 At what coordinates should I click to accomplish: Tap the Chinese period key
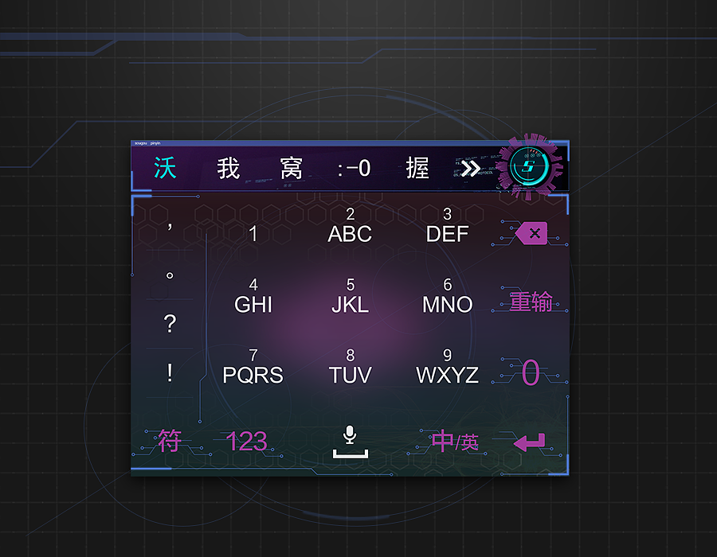(170, 276)
